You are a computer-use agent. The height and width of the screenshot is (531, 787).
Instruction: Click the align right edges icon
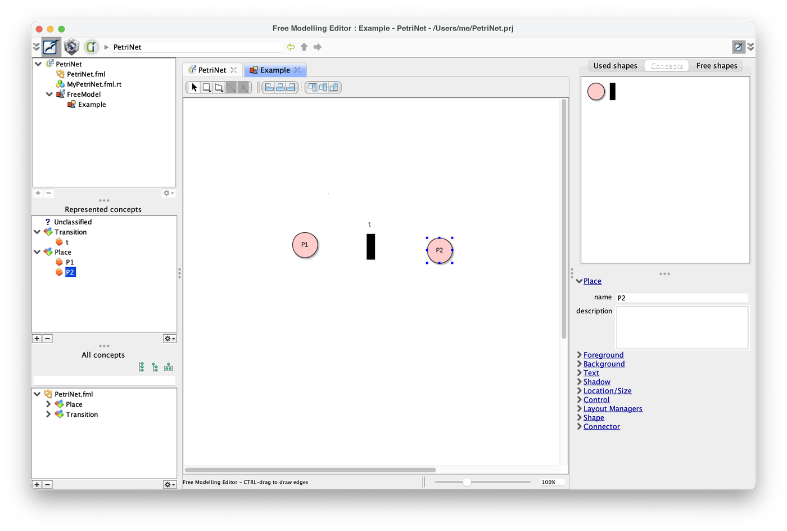(x=291, y=87)
